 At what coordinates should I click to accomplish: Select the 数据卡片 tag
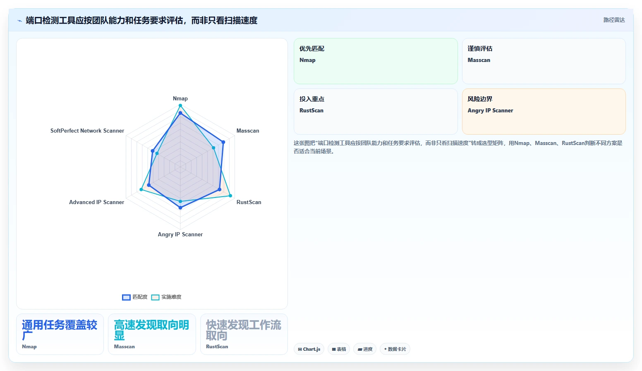click(395, 349)
